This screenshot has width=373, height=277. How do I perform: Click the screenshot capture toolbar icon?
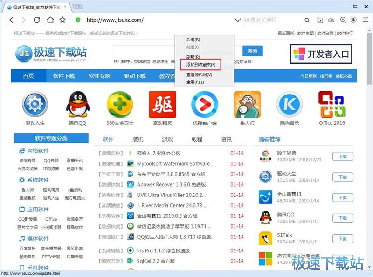pos(320,20)
